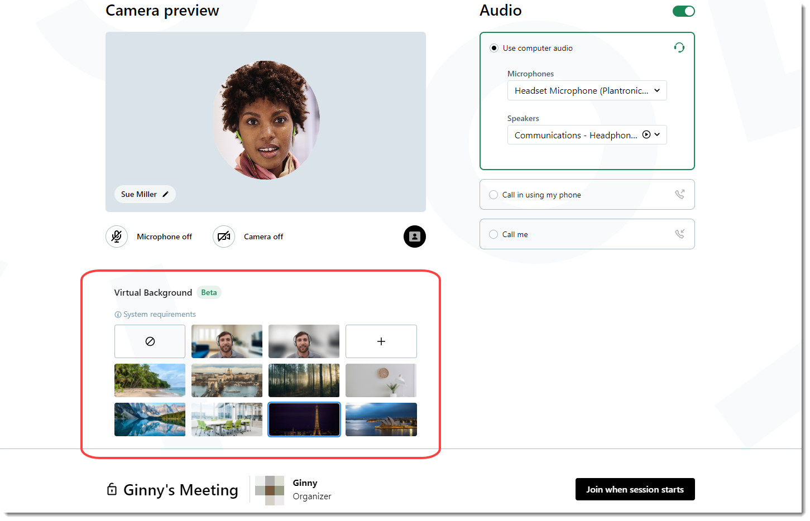Image resolution: width=810 pixels, height=521 pixels.
Task: Click phone icon beside Call in using my phone
Action: (x=679, y=194)
